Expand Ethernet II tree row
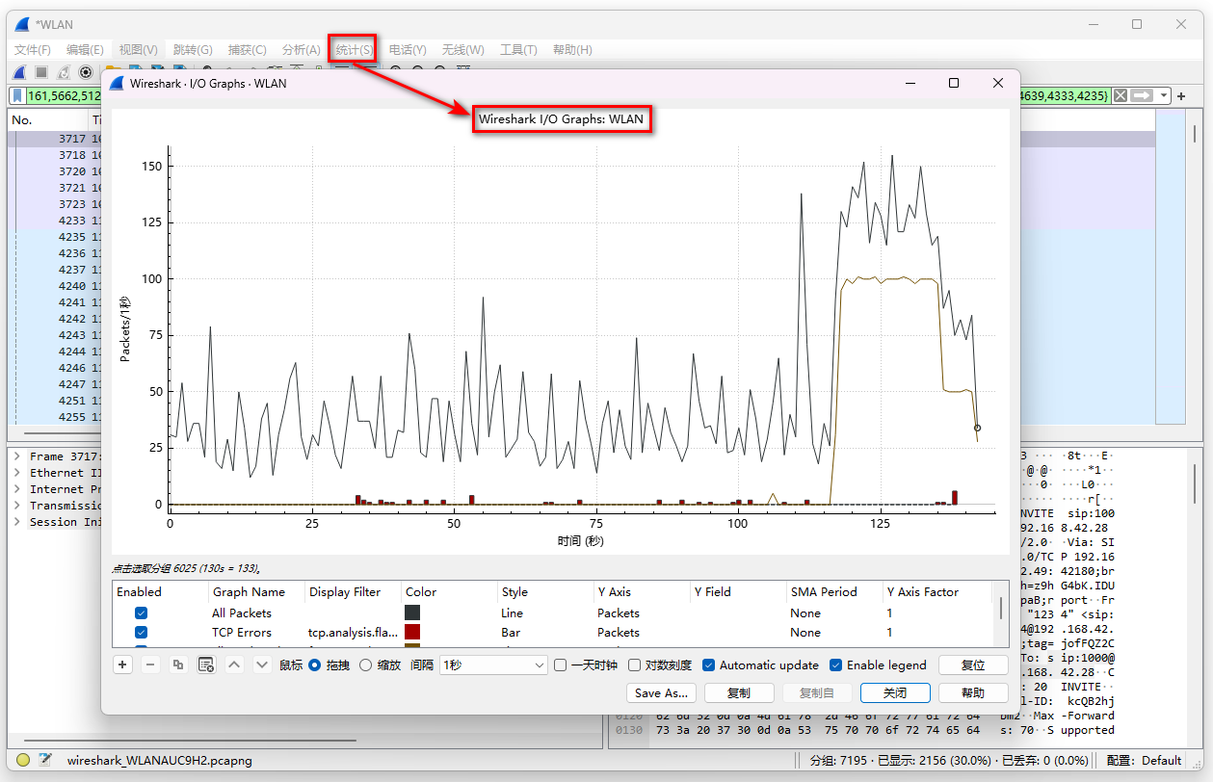Screen dimensions: 1213x782 coord(17,473)
